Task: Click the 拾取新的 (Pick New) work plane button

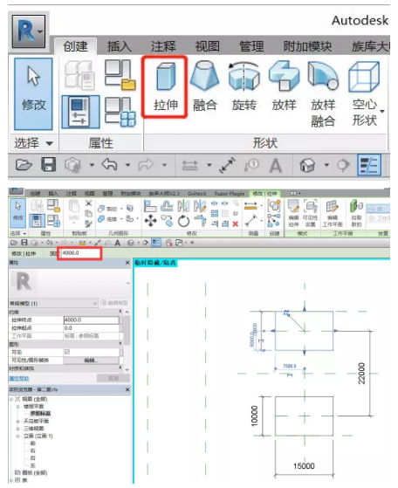Action: (x=356, y=213)
